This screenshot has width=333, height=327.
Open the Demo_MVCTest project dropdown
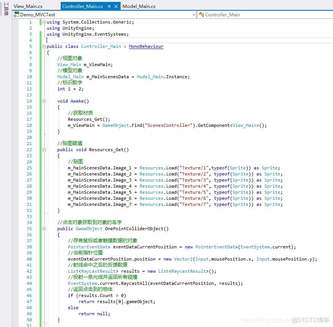pos(194,15)
